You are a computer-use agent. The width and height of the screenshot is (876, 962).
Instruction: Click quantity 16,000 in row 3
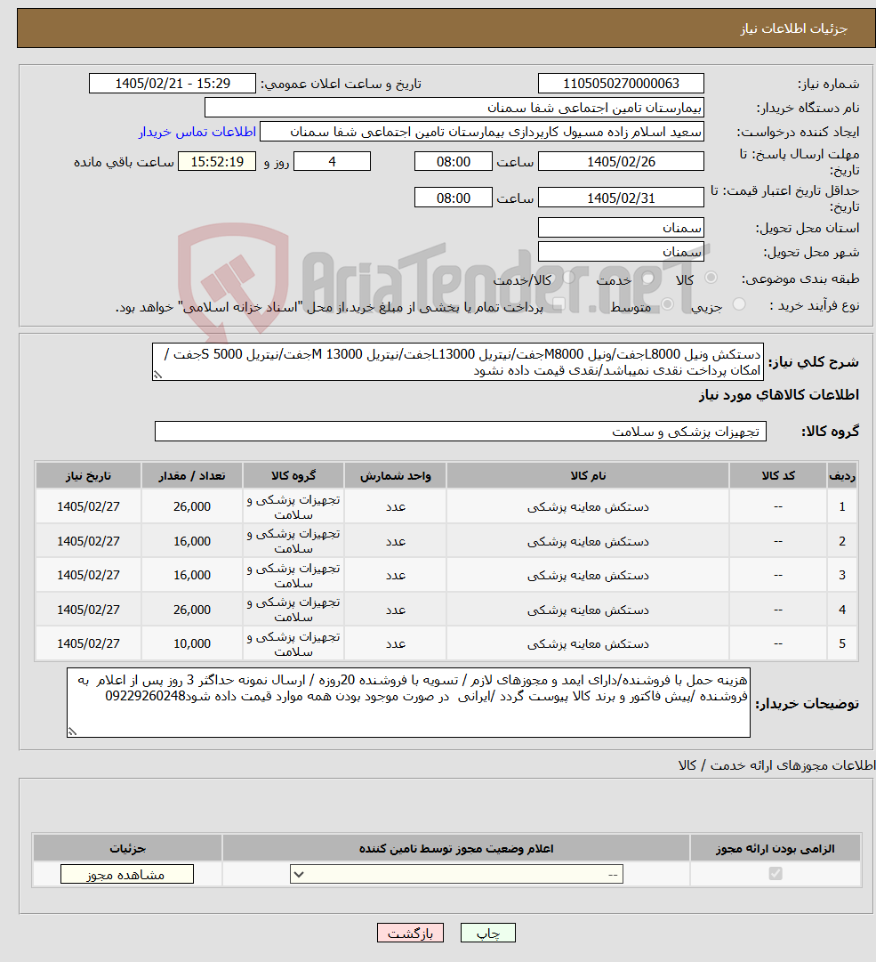(192, 576)
